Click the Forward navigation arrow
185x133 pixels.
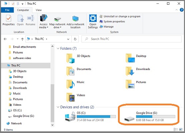pos(12,39)
